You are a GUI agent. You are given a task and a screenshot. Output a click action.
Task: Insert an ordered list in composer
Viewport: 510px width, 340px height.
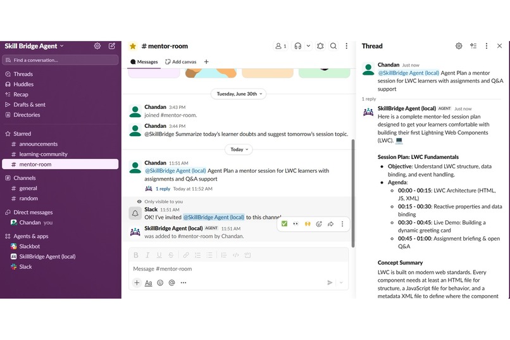198,255
